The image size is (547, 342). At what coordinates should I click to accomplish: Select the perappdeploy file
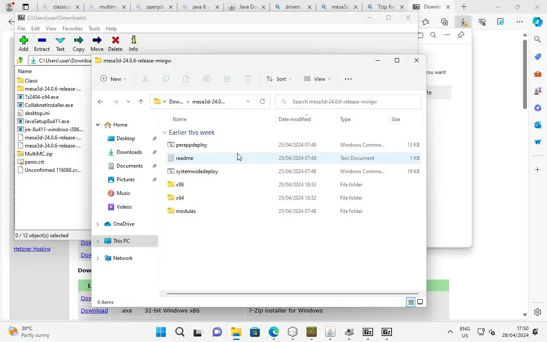click(294, 145)
